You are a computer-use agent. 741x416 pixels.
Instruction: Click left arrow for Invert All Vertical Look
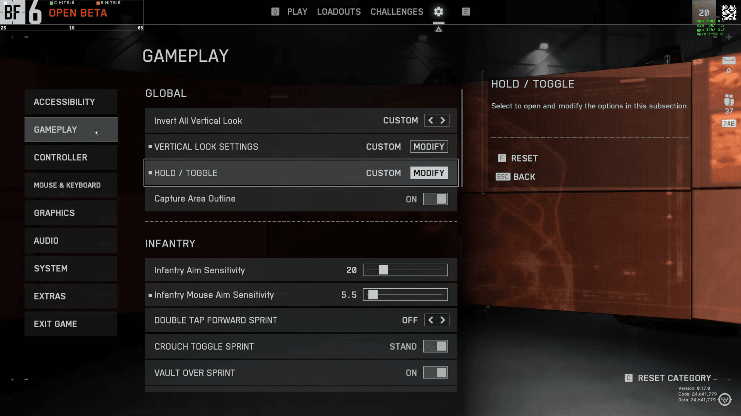click(431, 120)
